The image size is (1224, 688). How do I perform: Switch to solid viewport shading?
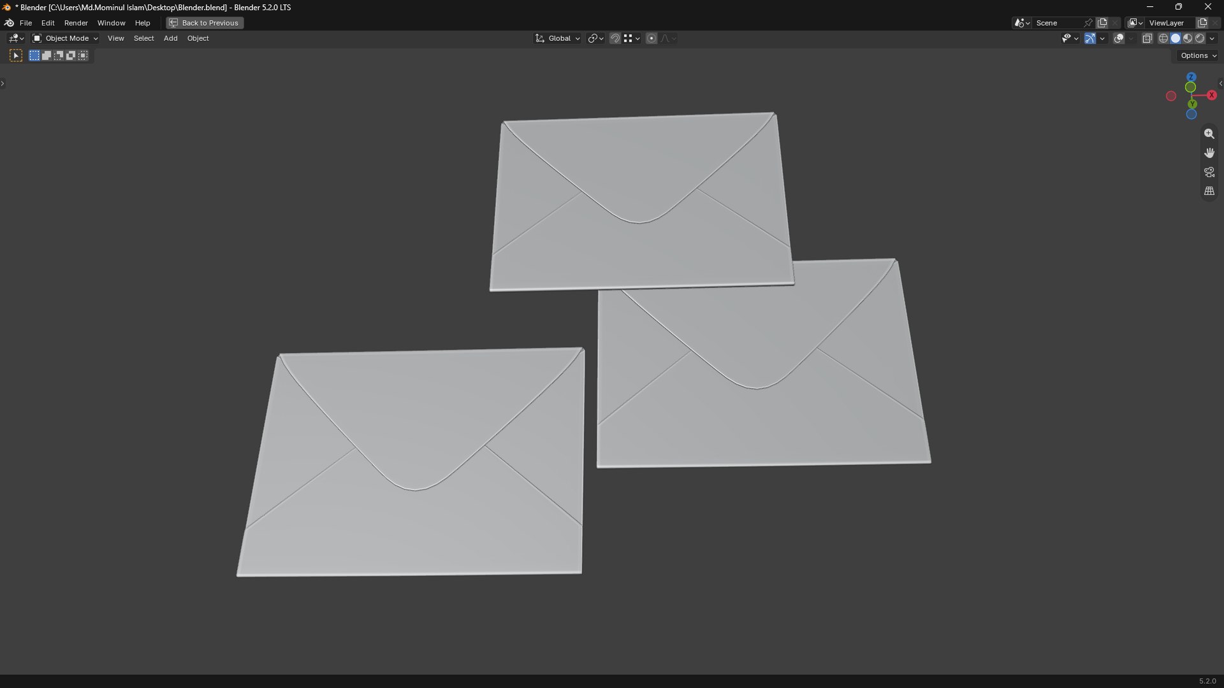[1176, 38]
